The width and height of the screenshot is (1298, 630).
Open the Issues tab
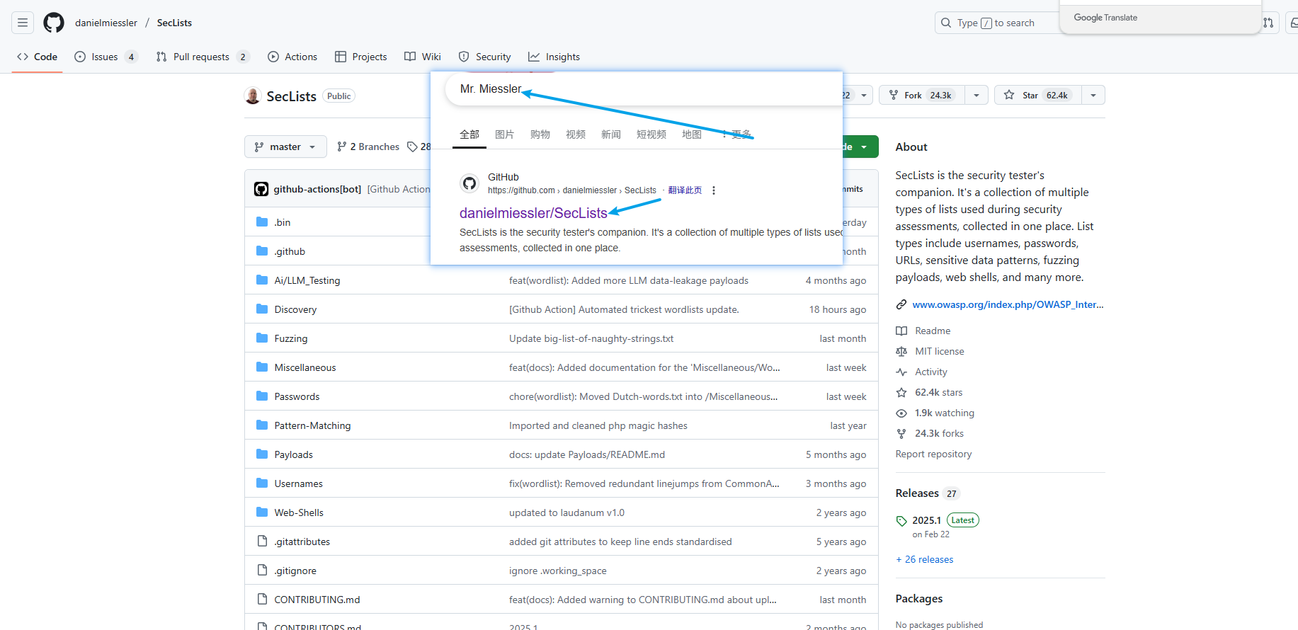(x=106, y=57)
